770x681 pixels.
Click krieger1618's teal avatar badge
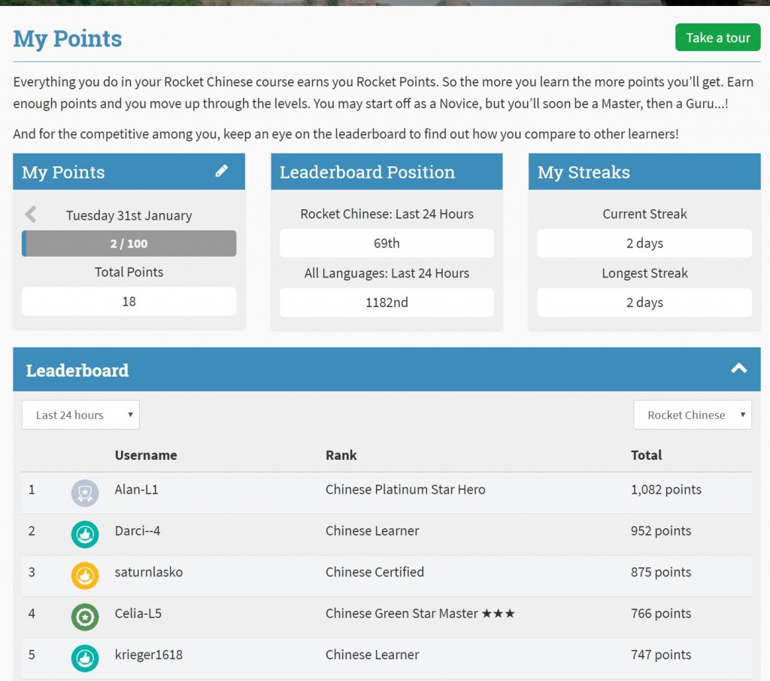(85, 658)
